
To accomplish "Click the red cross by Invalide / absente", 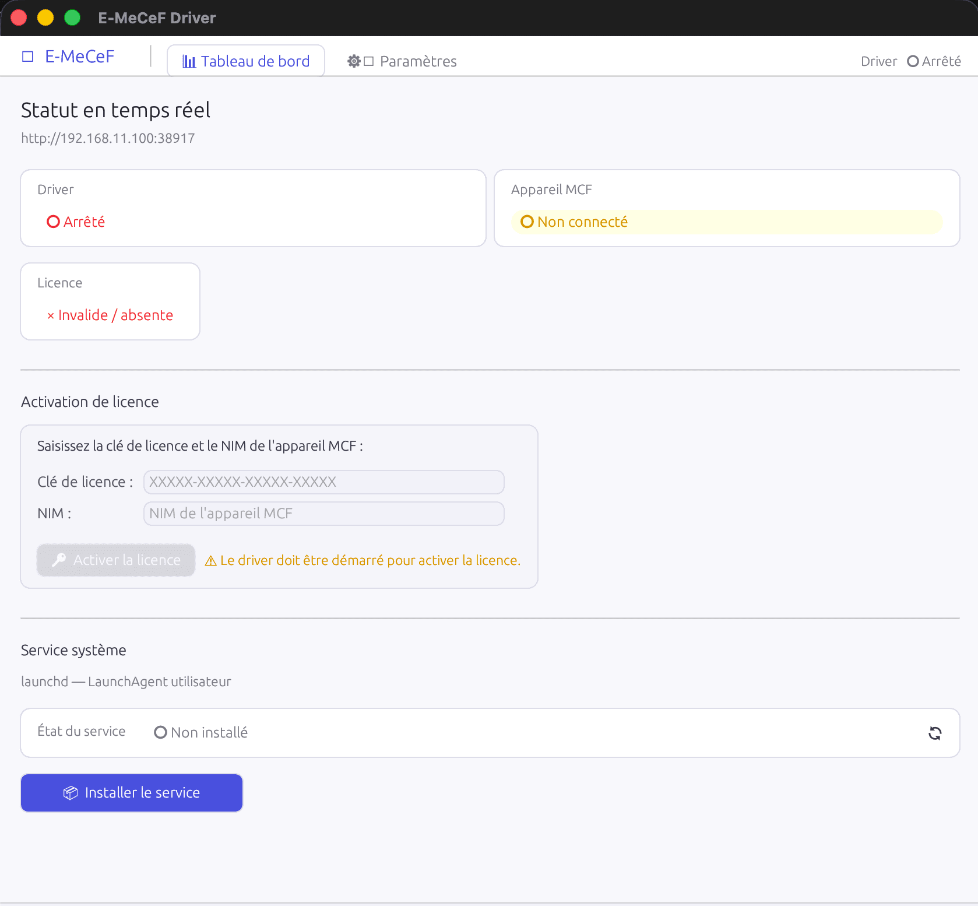I will (x=51, y=316).
